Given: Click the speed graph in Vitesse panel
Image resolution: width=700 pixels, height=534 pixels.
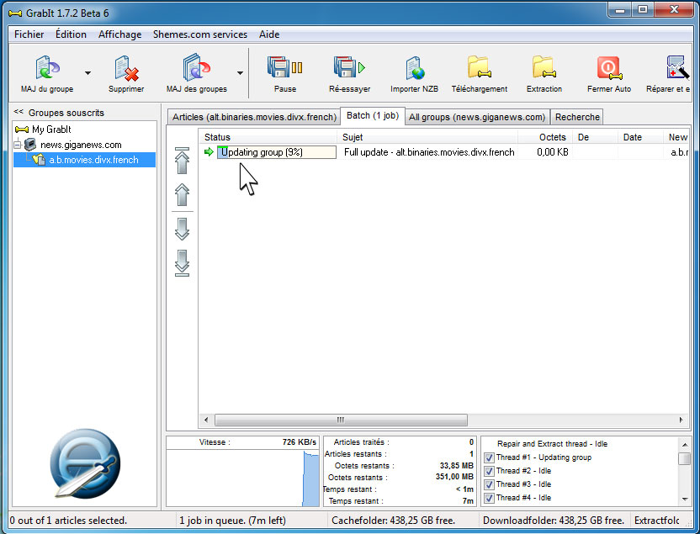Looking at the screenshot, I should click(243, 478).
